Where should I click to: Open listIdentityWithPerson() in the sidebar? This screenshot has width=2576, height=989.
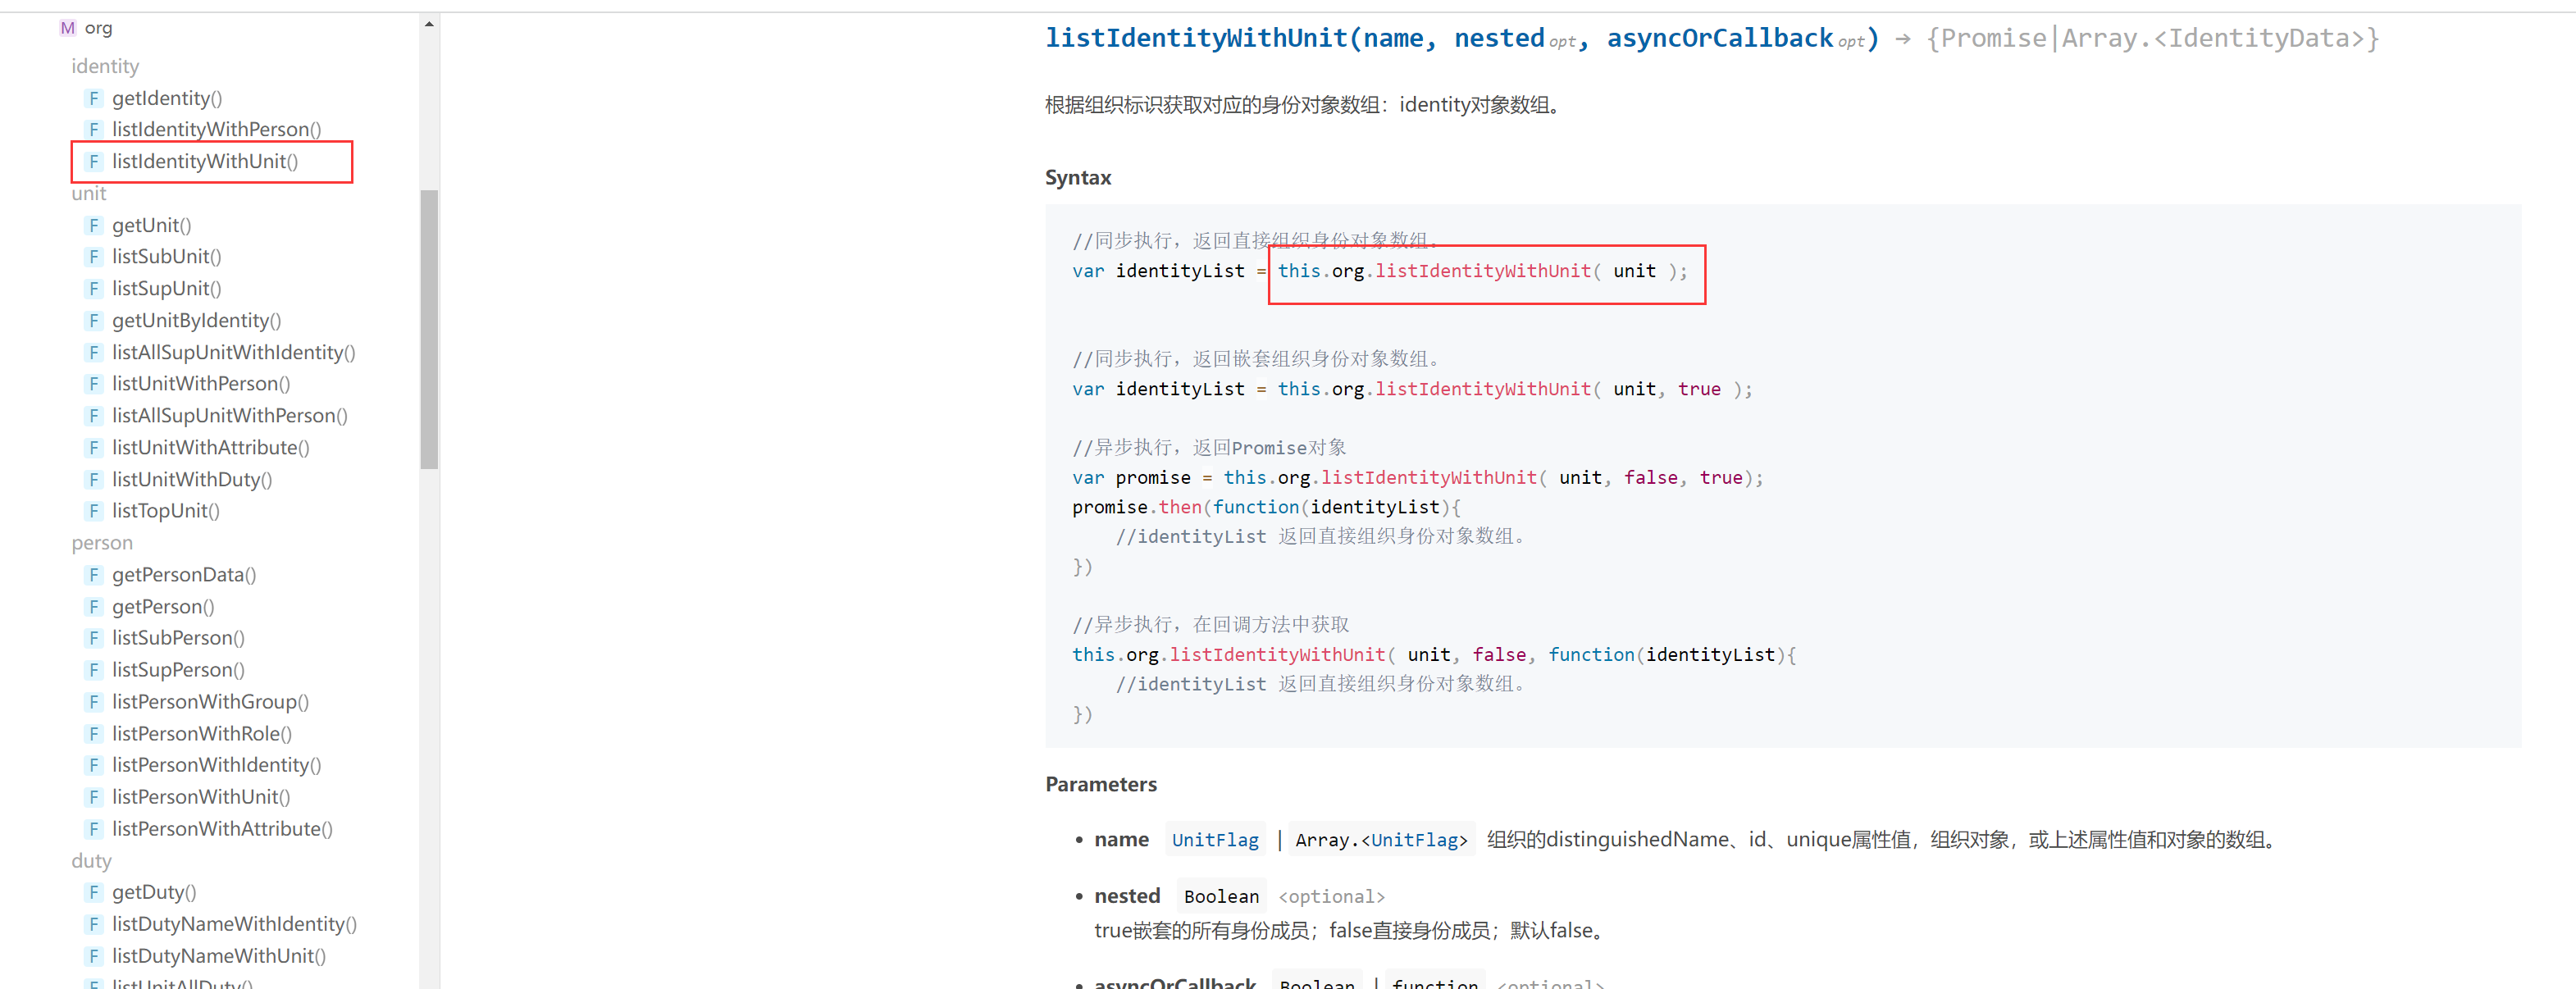216,129
